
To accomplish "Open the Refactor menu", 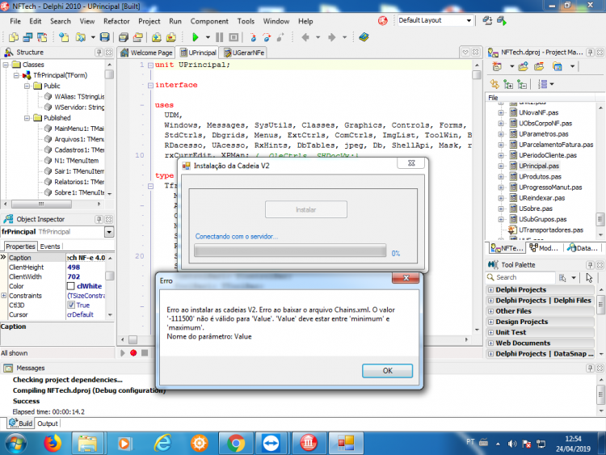I will (x=116, y=21).
